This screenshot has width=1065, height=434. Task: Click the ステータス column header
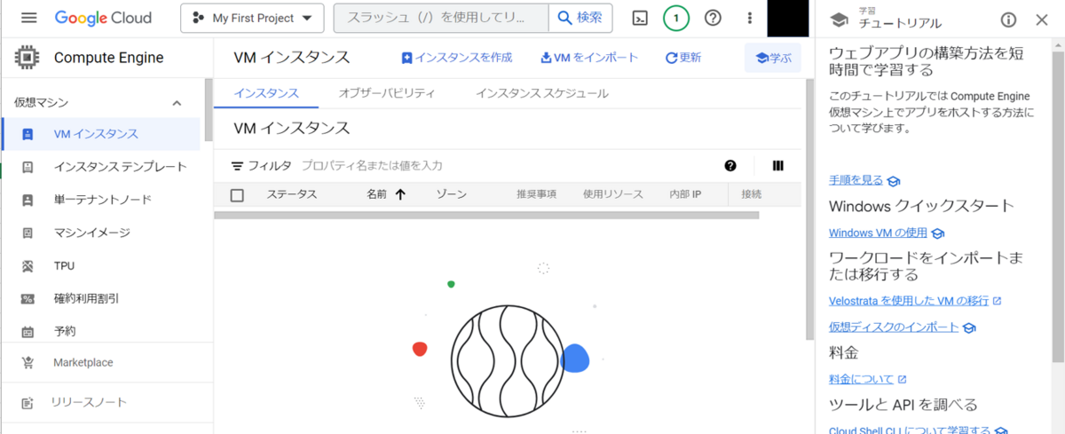click(292, 194)
